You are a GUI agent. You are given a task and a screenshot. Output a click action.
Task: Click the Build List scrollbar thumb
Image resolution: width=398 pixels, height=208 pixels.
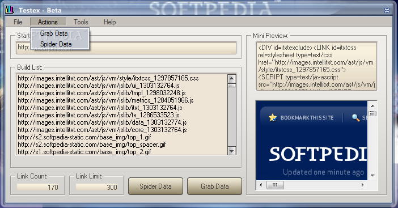click(231, 85)
